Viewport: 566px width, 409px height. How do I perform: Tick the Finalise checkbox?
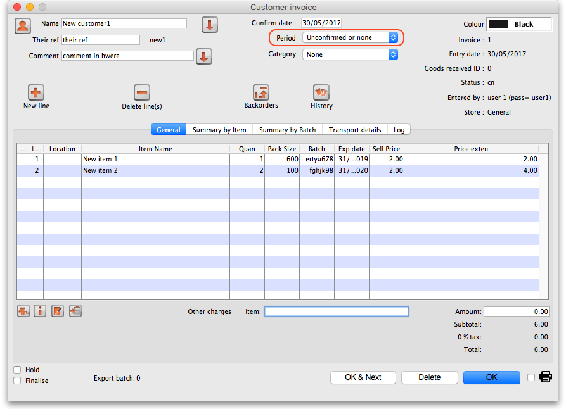17,381
